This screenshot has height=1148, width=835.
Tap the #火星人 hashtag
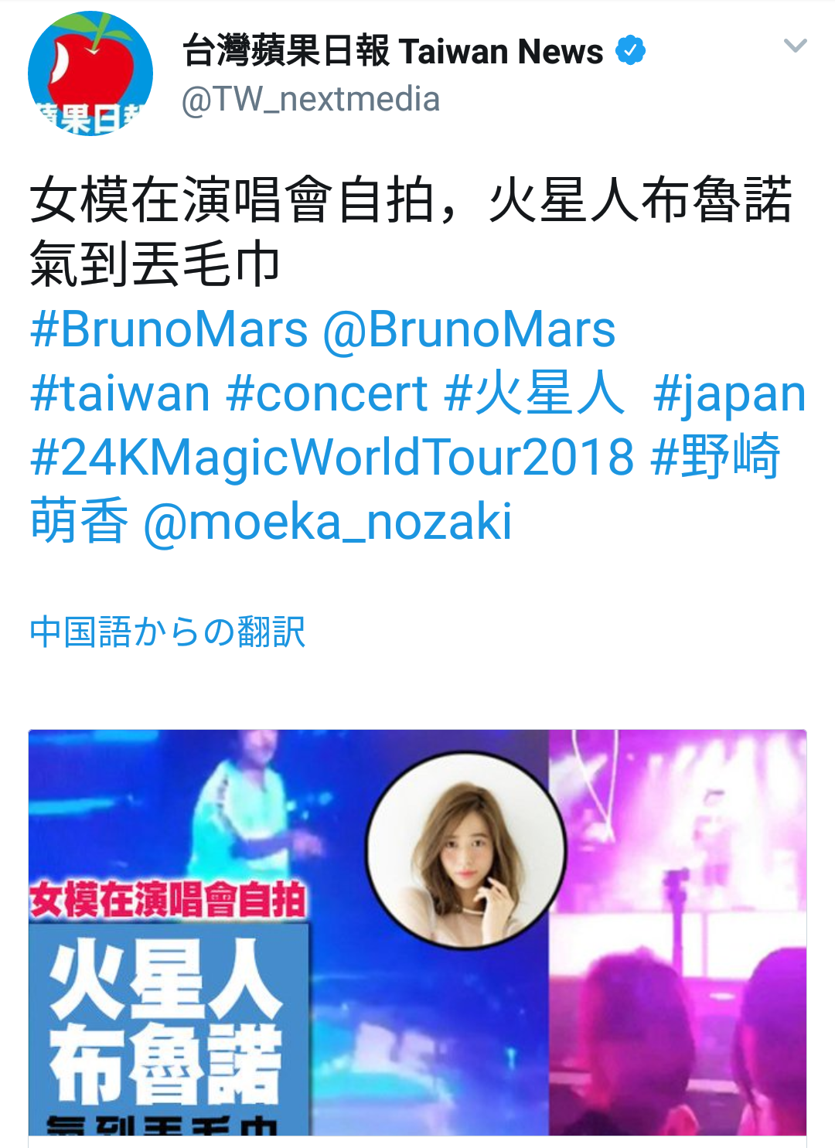click(x=534, y=394)
